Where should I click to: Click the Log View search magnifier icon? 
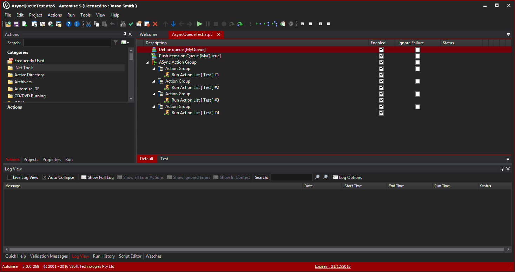pos(317,177)
